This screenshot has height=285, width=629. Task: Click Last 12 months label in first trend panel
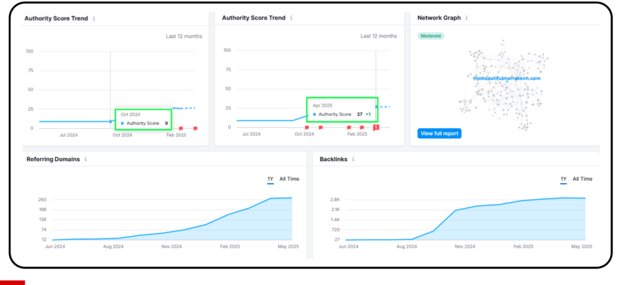pyautogui.click(x=184, y=36)
